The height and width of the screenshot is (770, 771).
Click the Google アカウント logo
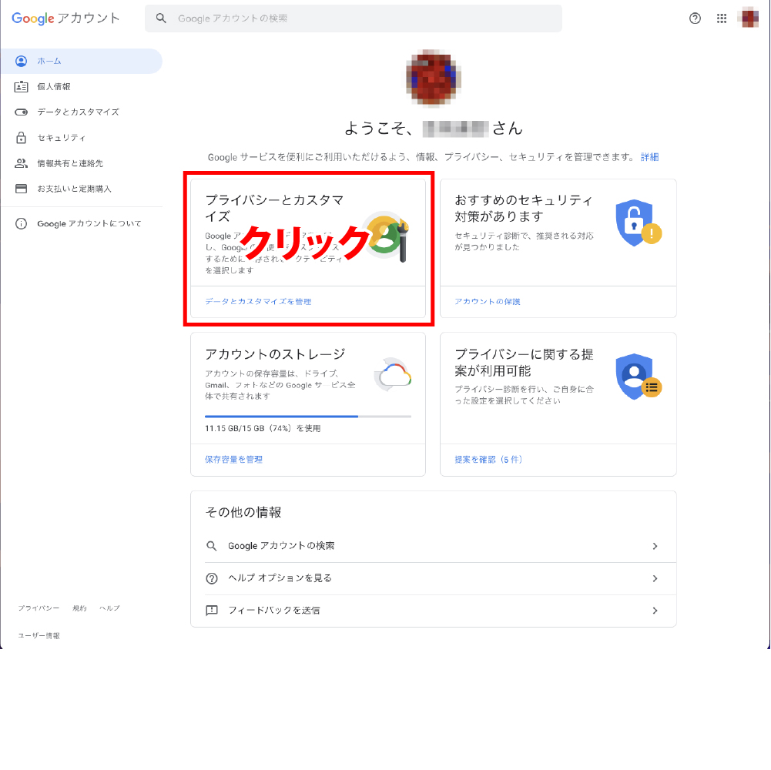click(65, 18)
